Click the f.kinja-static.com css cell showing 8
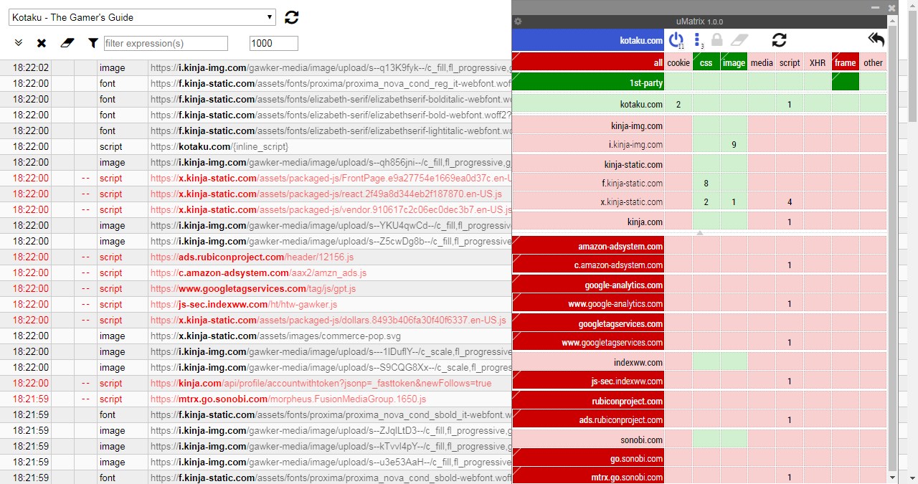 click(706, 183)
